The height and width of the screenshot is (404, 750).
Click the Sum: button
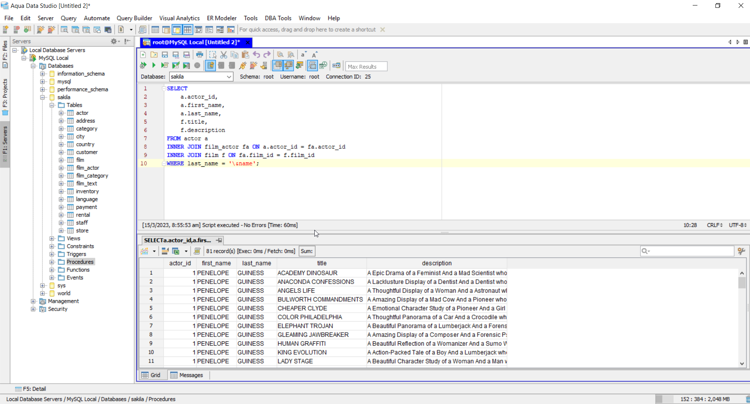pos(307,251)
